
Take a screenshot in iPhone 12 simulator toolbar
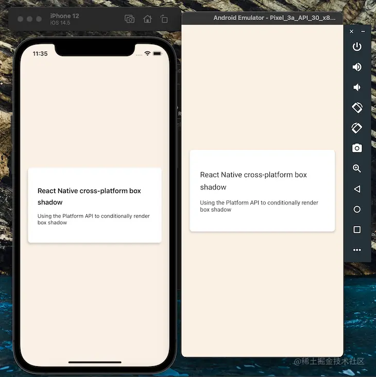point(129,19)
